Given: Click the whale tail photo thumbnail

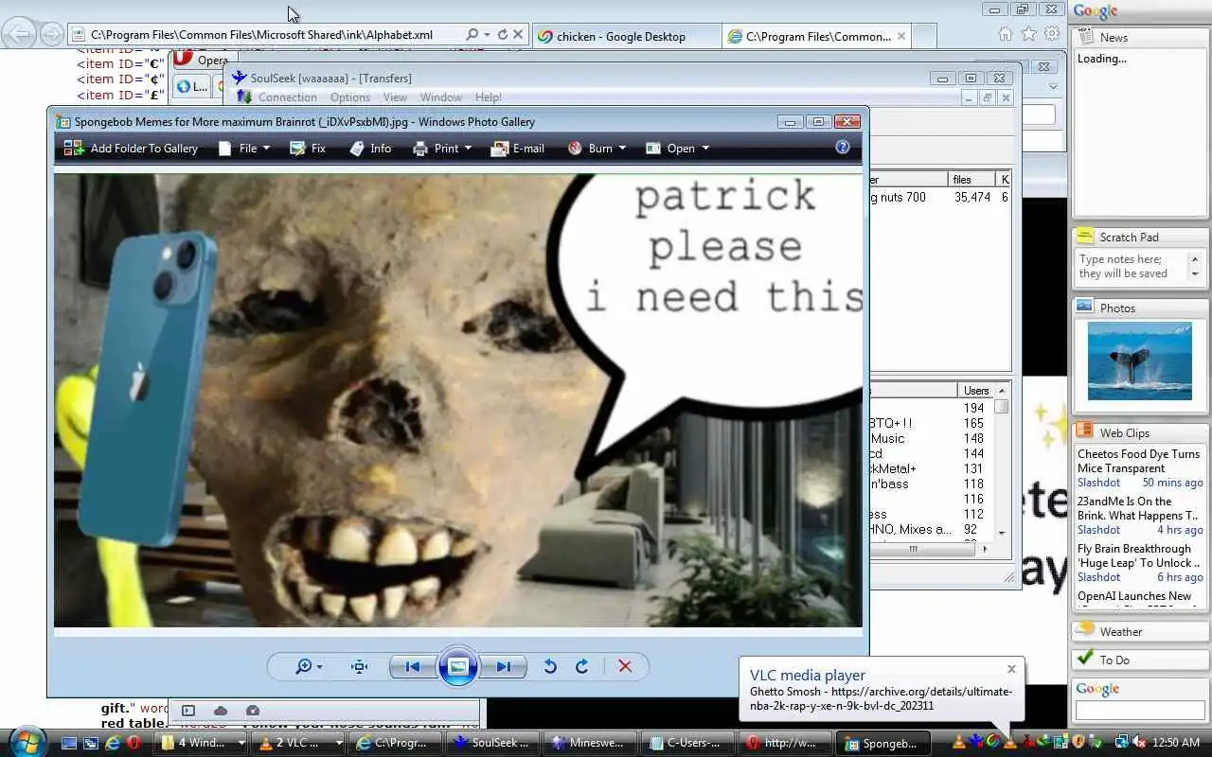Looking at the screenshot, I should (1140, 361).
